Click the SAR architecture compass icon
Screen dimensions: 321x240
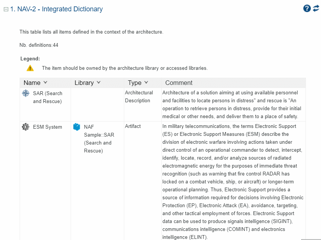pyautogui.click(x=26, y=93)
